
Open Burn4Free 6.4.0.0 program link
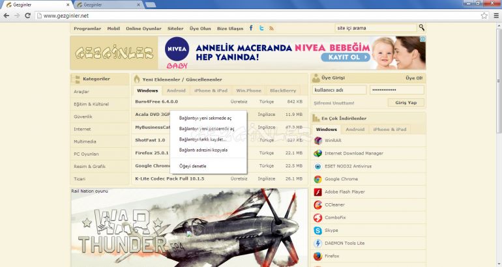pyautogui.click(x=156, y=102)
